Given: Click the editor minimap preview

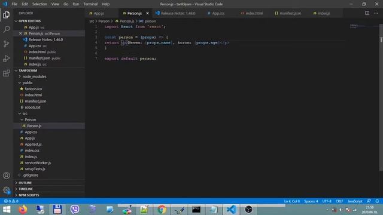Looking at the screenshot, I should click(364, 26).
